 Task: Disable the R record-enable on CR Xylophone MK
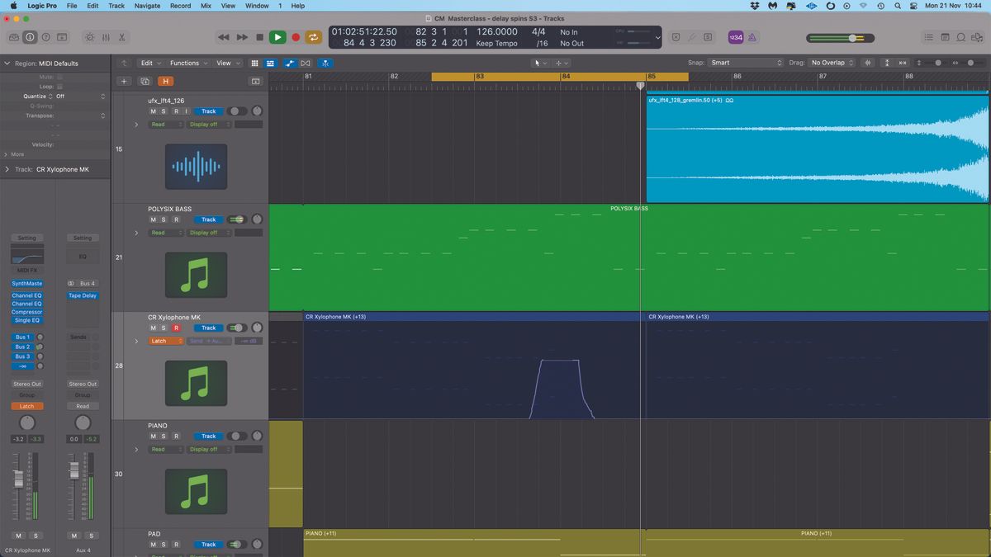coord(177,328)
